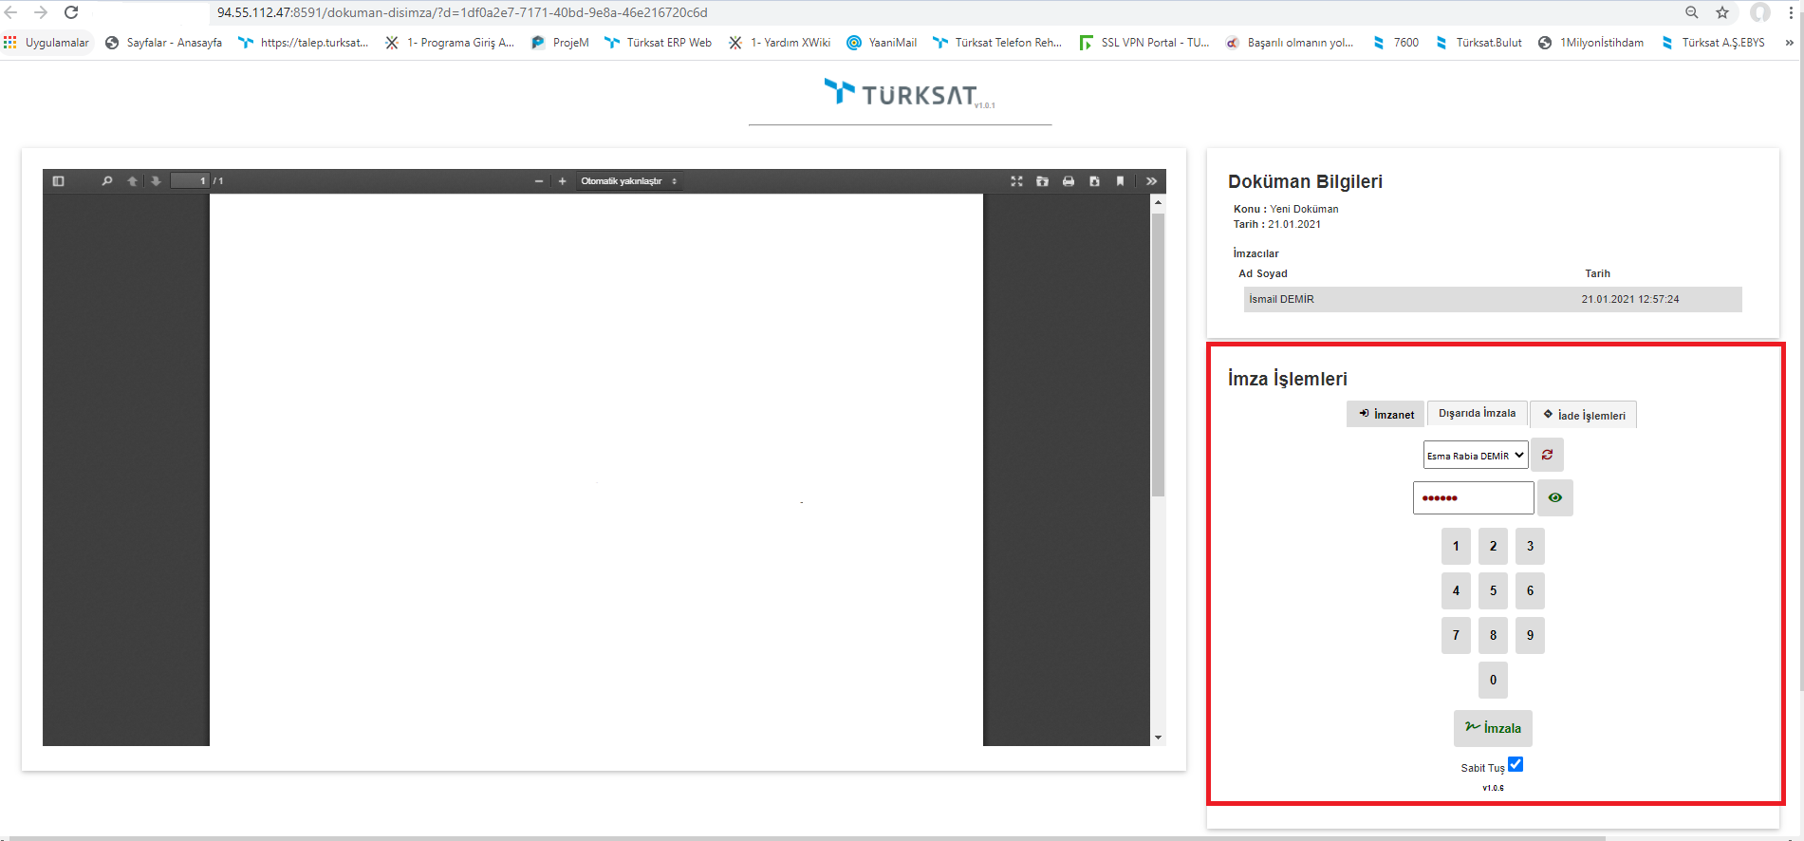
Task: Switch PDF viewer to presentation mode
Action: tap(1016, 181)
